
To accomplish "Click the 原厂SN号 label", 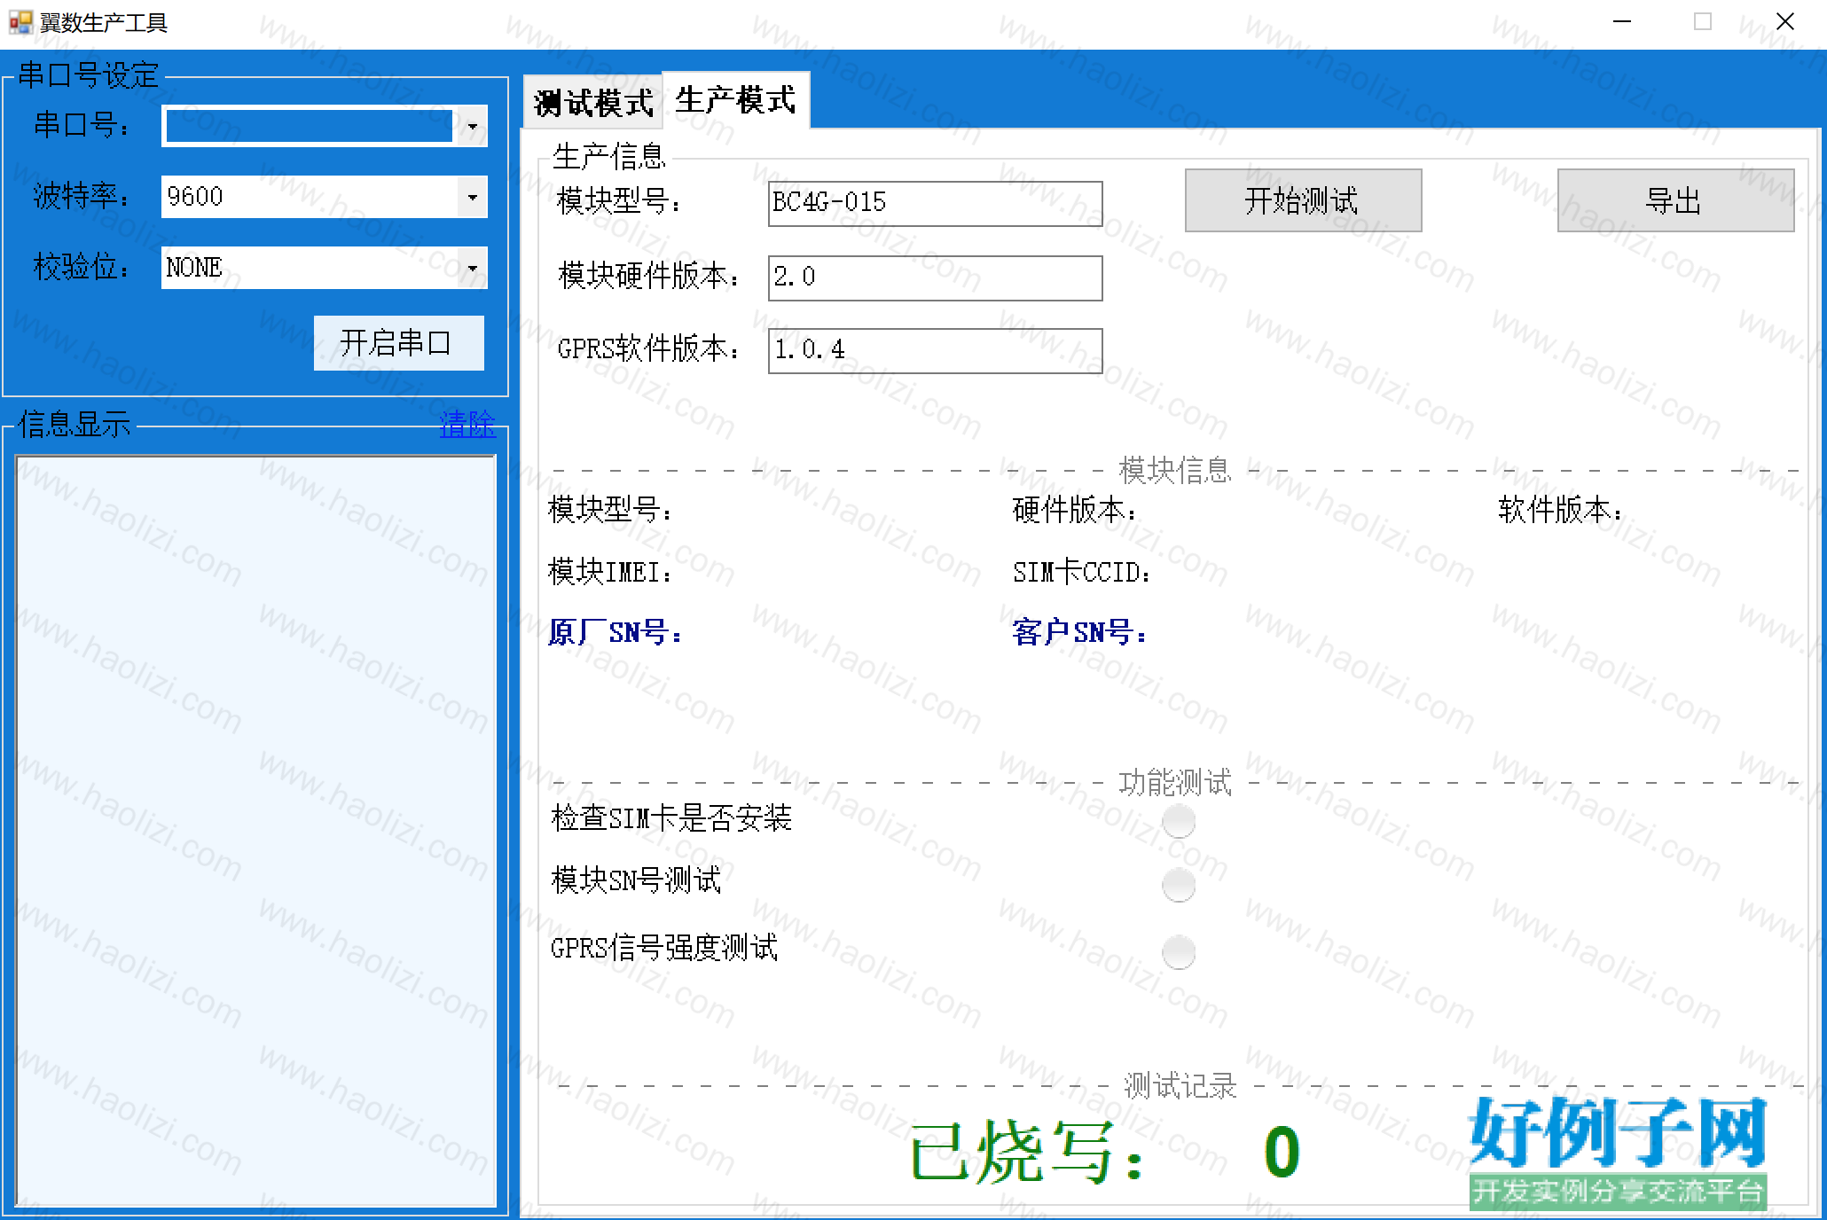I will click(x=615, y=632).
